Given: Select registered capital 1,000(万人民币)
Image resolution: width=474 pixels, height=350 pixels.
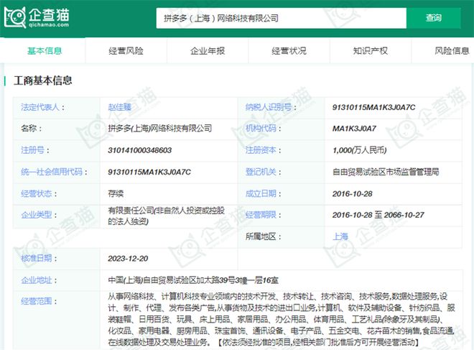Looking at the screenshot, I should pos(359,150).
